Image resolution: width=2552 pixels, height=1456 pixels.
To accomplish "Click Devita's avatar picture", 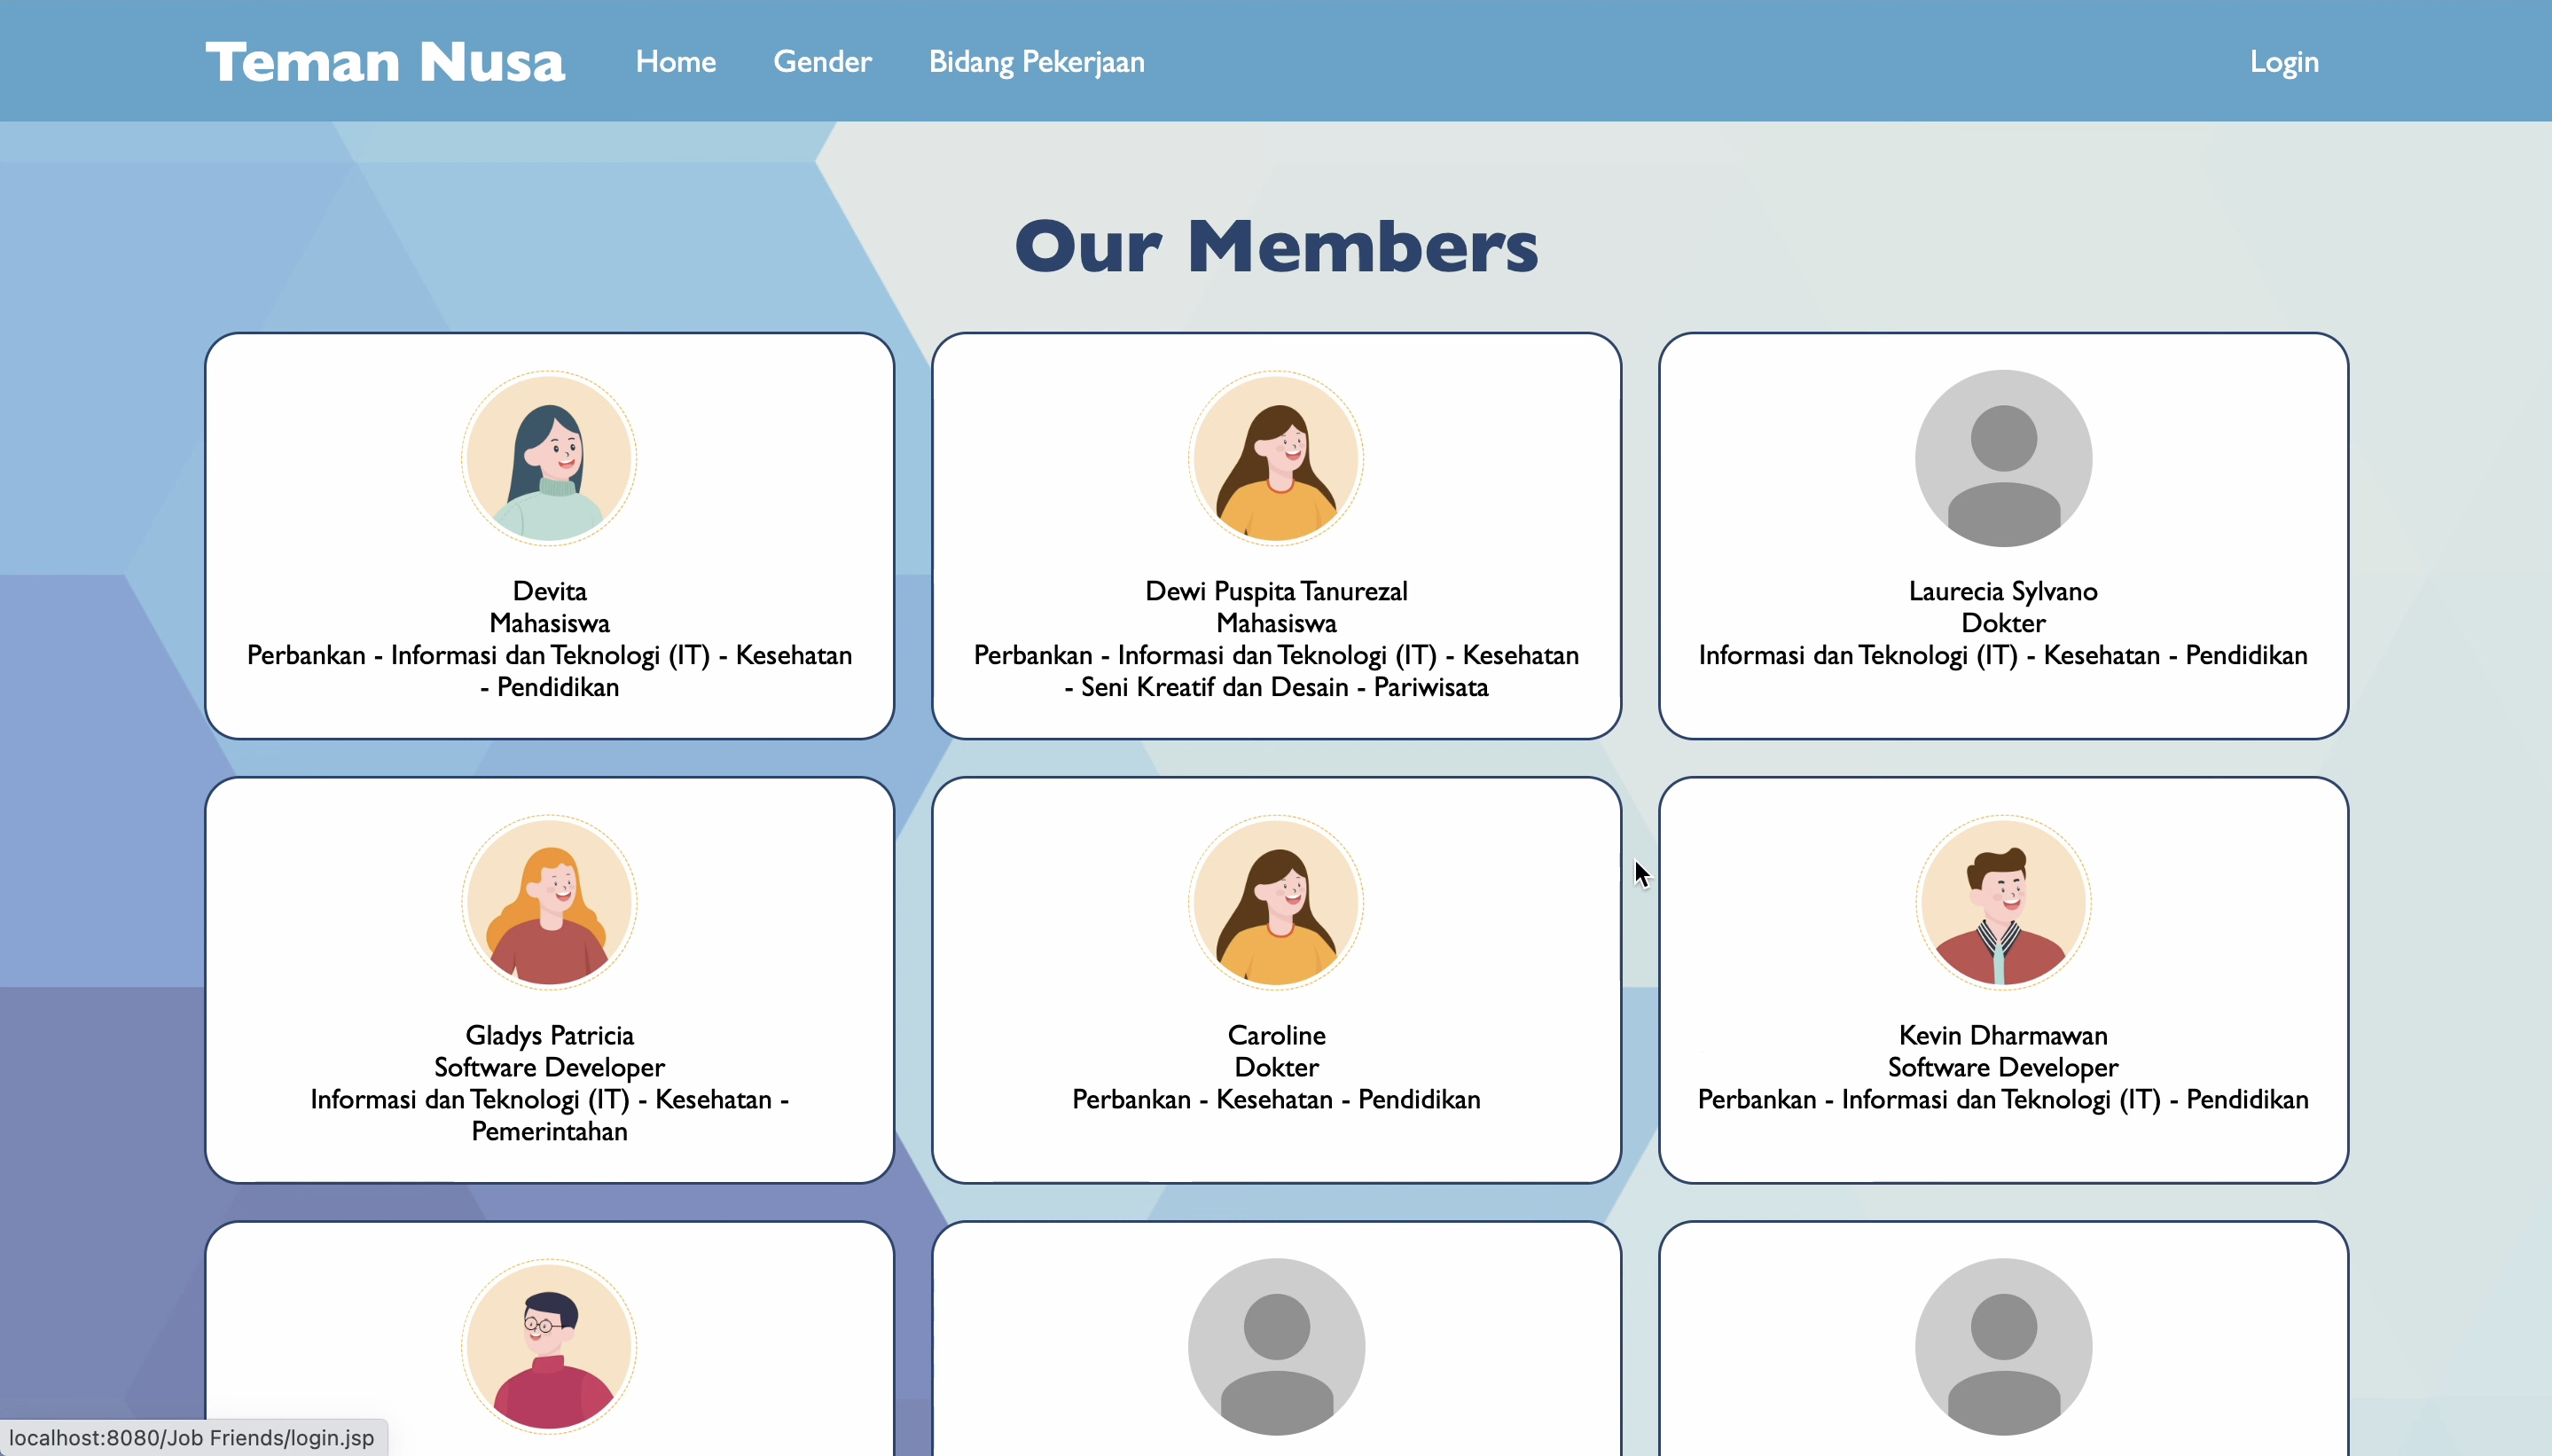I will pyautogui.click(x=549, y=458).
